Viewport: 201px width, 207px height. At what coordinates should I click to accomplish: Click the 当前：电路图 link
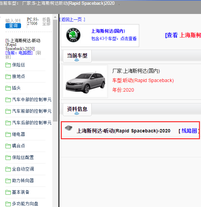19,53
